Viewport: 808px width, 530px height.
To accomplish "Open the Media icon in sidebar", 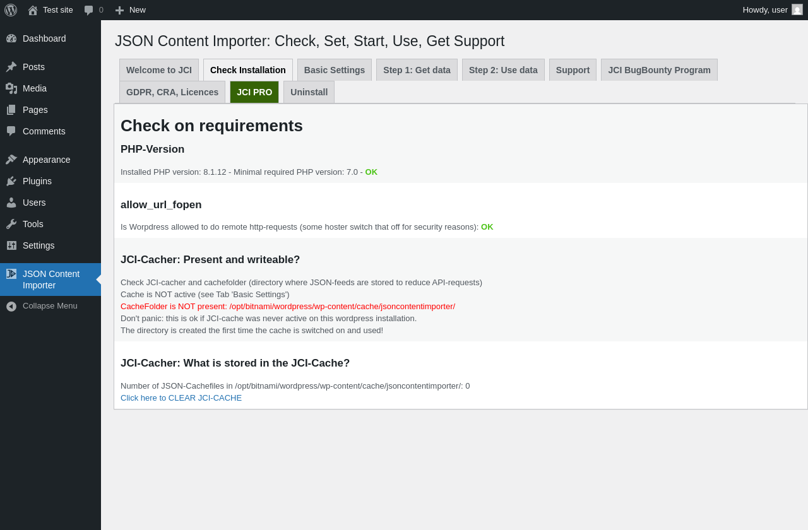I will click(x=11, y=88).
